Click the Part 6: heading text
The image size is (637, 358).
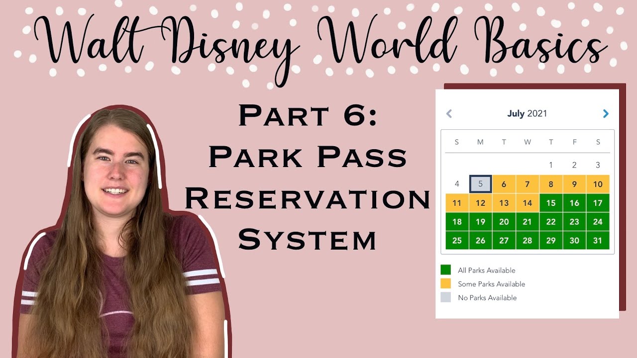tap(308, 116)
